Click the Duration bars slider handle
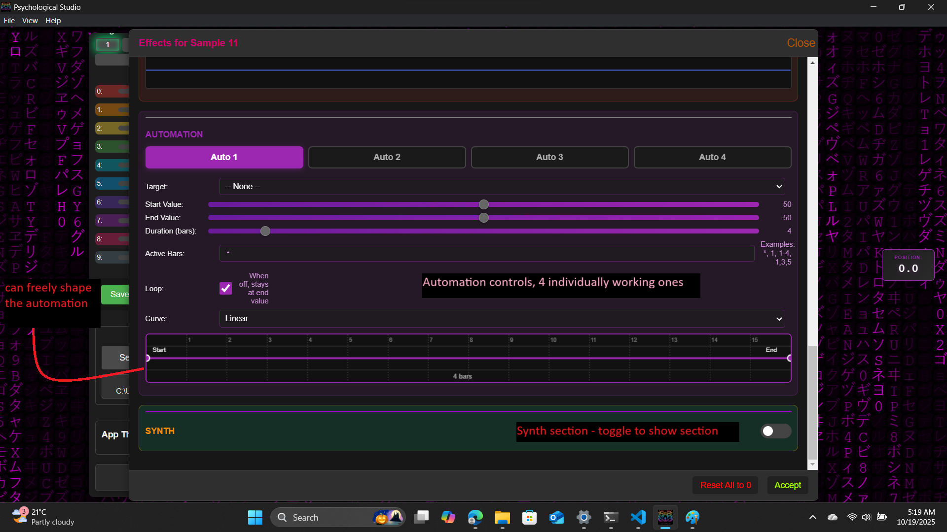This screenshot has height=532, width=947. [x=265, y=231]
